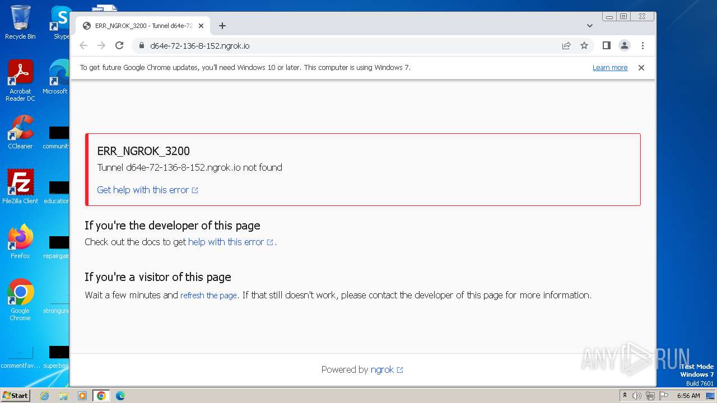This screenshot has width=717, height=403.
Task: Close the ERR_NGROK_3200 tab
Action: [x=201, y=26]
